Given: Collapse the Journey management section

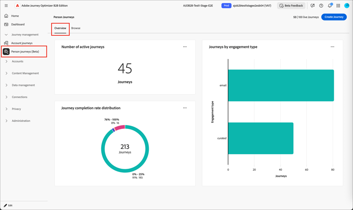Looking at the screenshot, I should (x=6, y=35).
